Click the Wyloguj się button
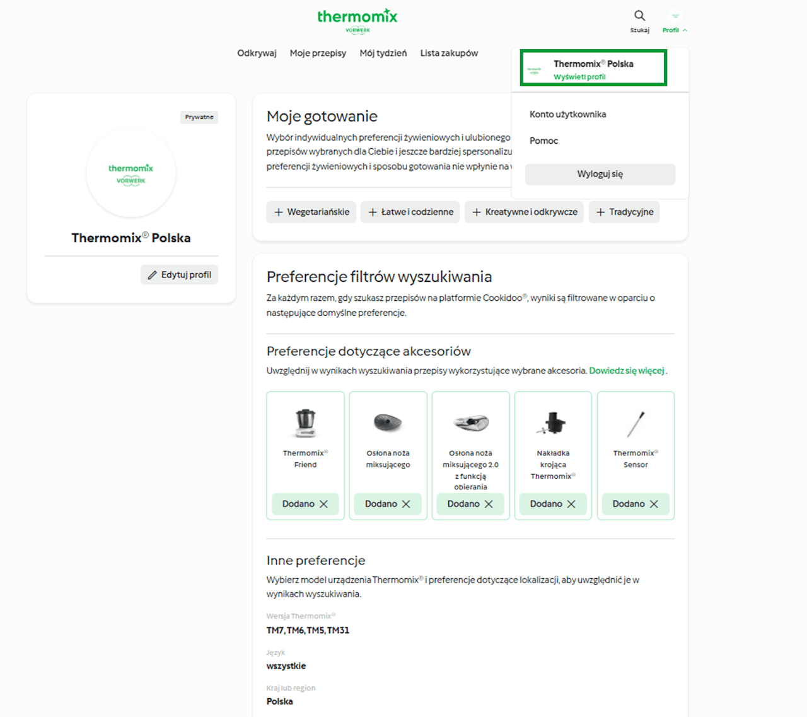Image resolution: width=807 pixels, height=717 pixels. 600,174
